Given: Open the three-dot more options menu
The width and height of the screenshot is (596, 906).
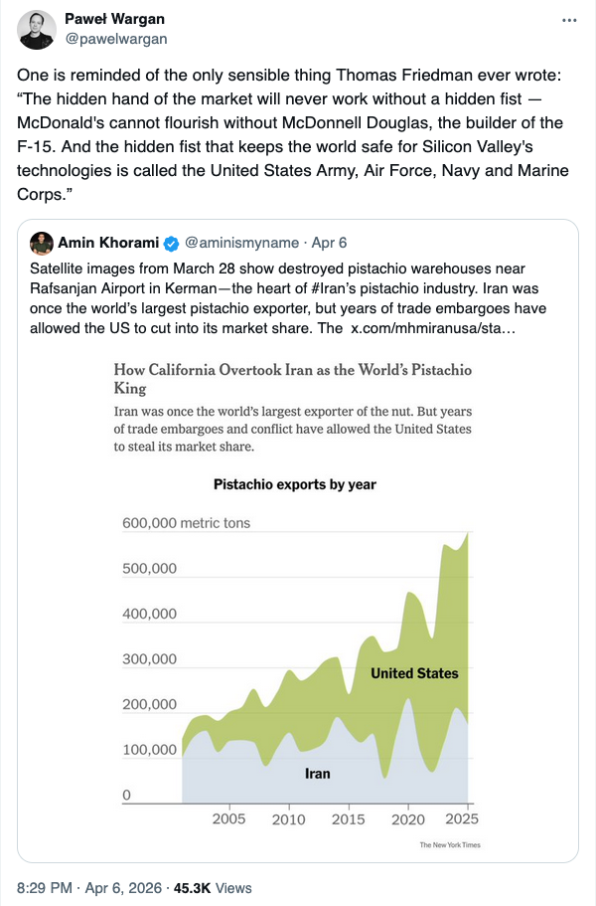Looking at the screenshot, I should tap(568, 21).
